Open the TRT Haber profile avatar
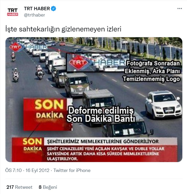Viewport: 187px width, 194px height. [13, 12]
